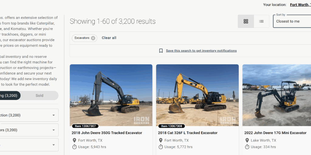
Task: Click 'Your location:' label
Action: [x=275, y=5]
